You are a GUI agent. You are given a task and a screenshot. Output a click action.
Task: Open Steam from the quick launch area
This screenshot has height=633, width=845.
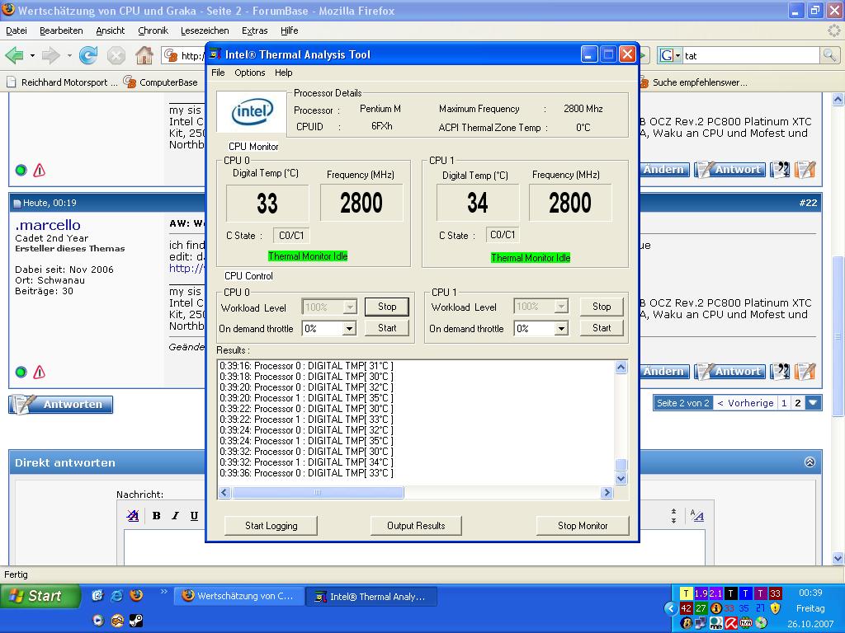[136, 621]
